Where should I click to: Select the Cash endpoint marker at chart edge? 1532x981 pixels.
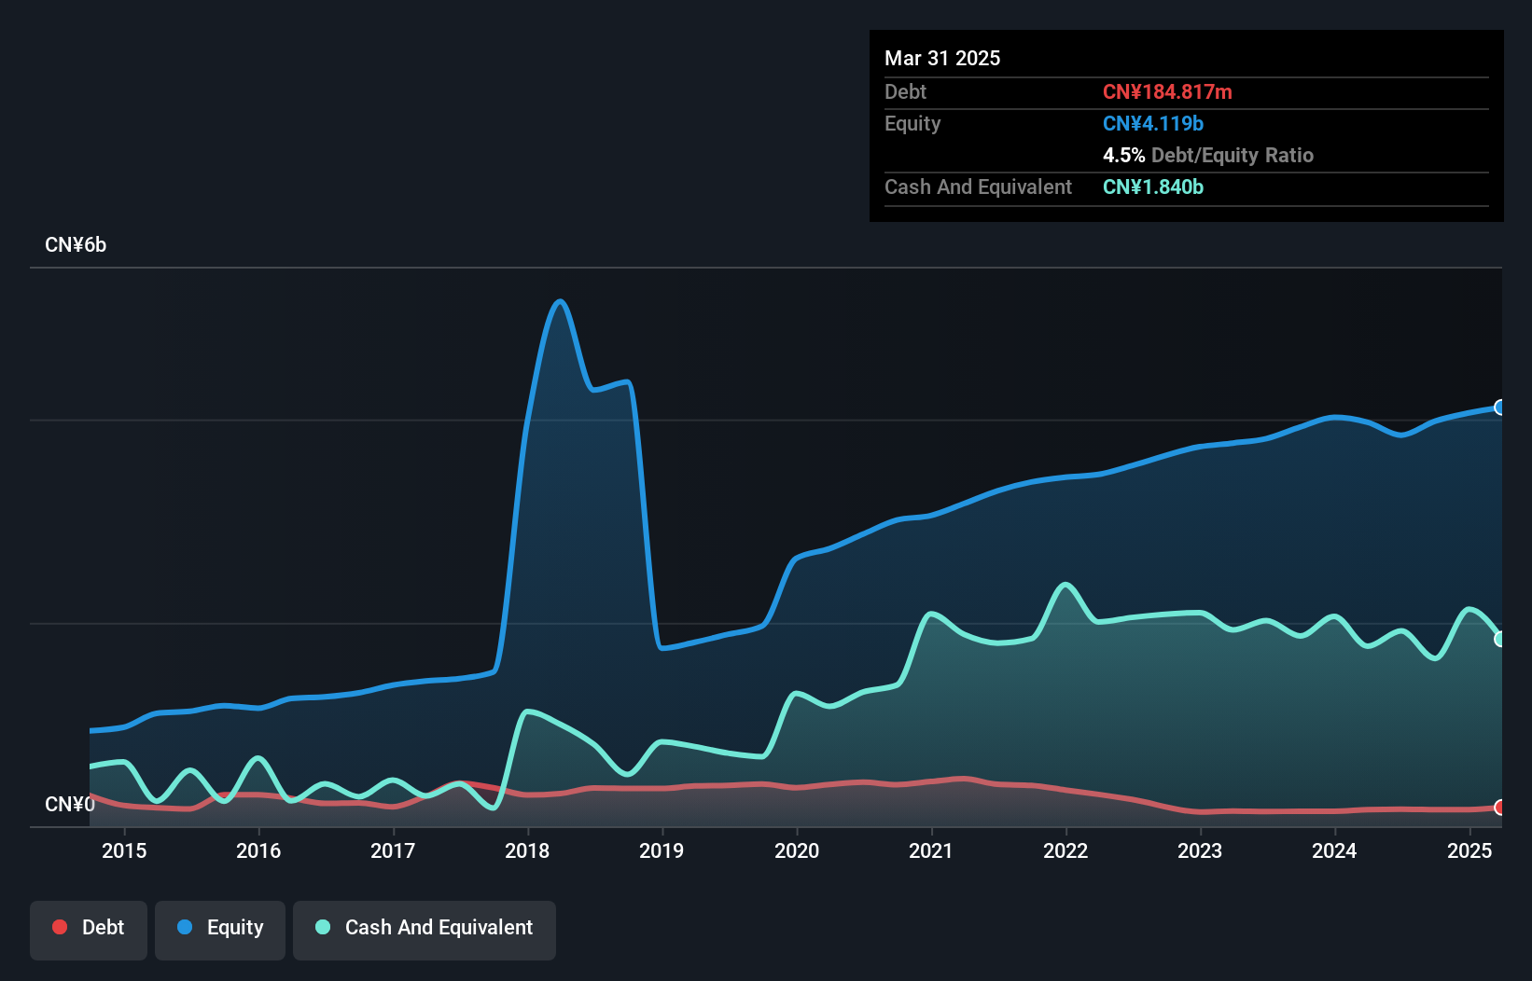(1500, 639)
